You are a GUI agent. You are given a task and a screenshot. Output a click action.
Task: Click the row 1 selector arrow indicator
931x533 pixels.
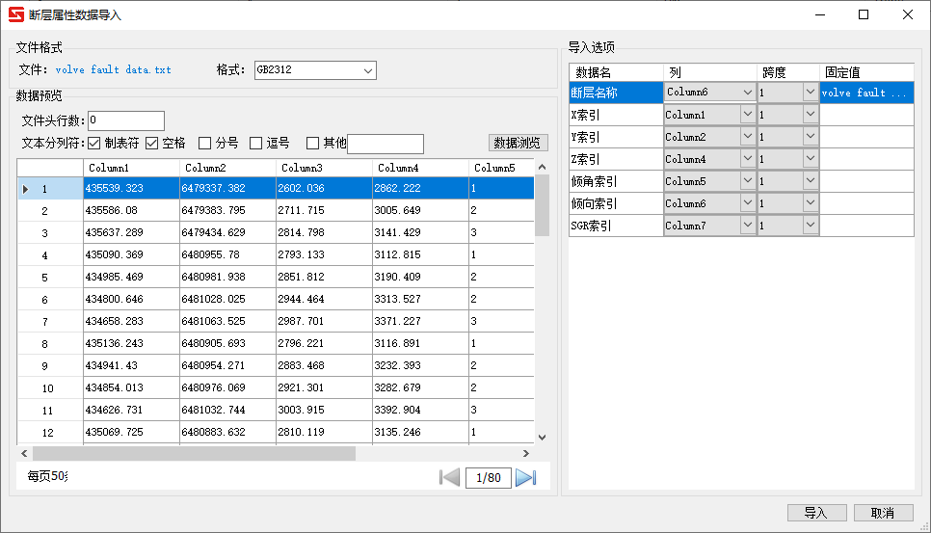(25, 189)
